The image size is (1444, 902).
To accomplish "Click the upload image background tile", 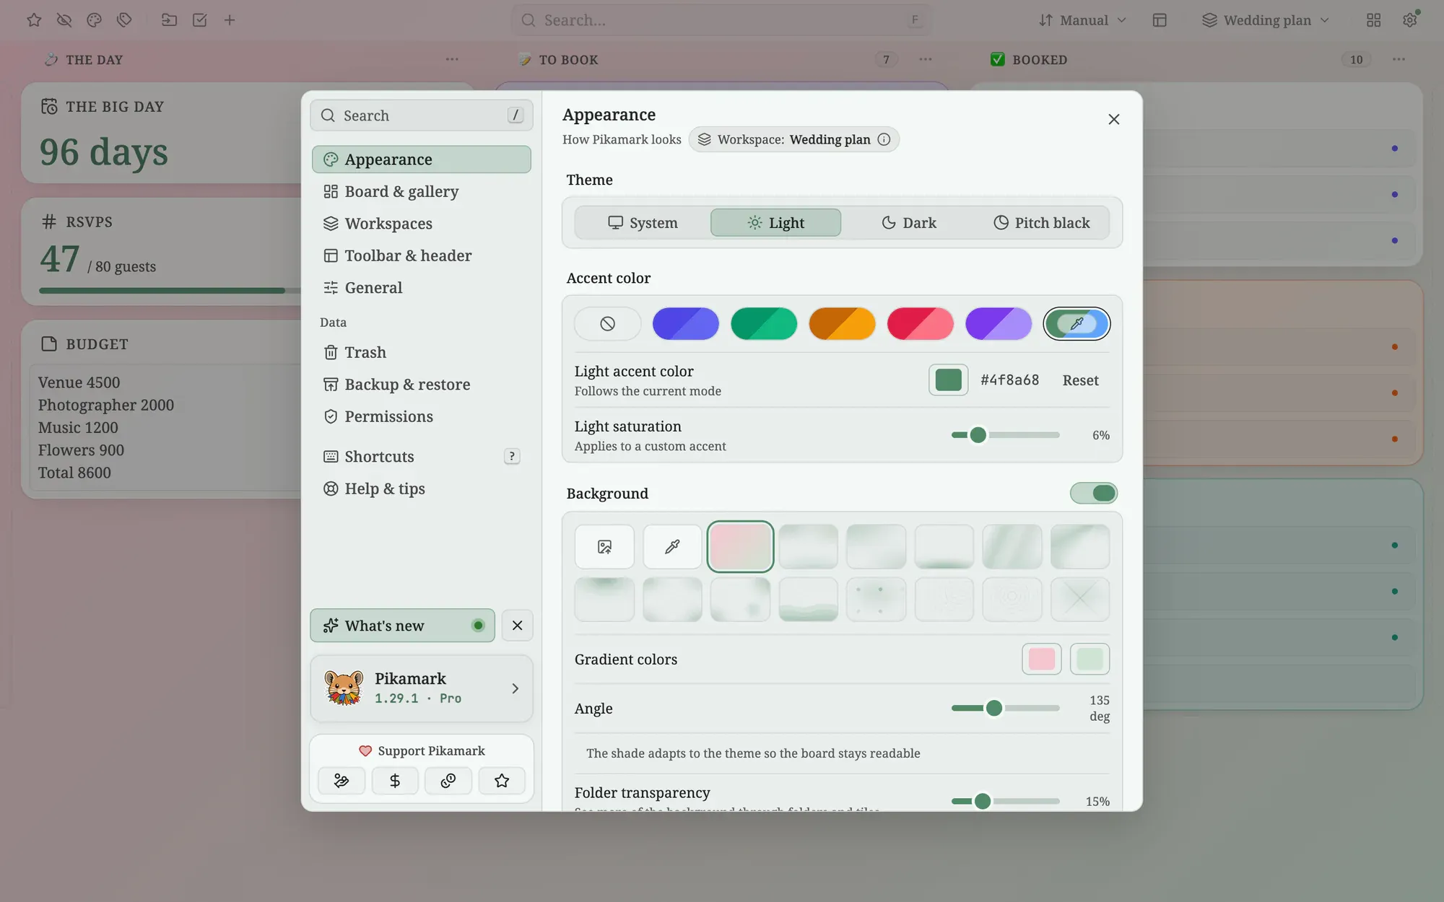I will (604, 547).
